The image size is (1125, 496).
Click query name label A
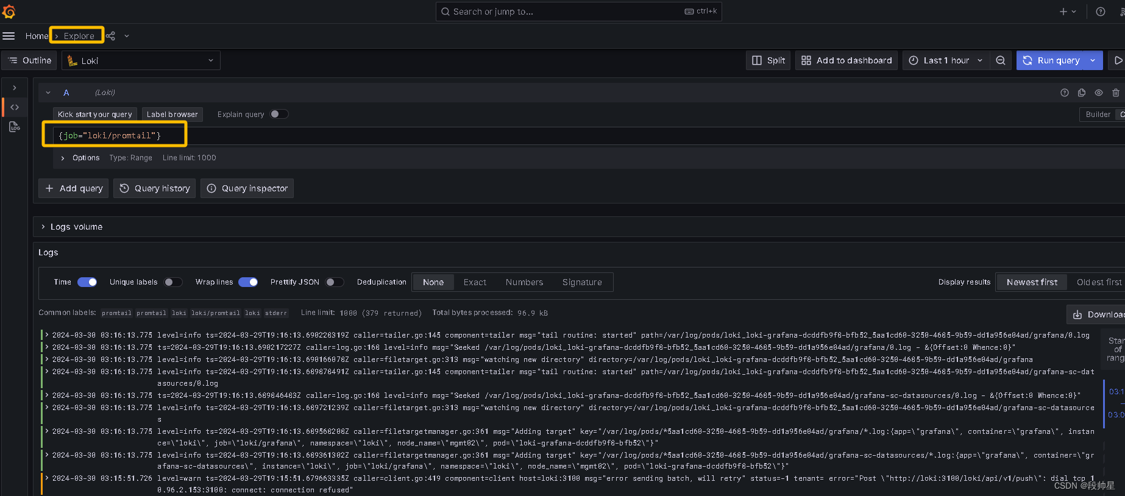[x=66, y=93]
